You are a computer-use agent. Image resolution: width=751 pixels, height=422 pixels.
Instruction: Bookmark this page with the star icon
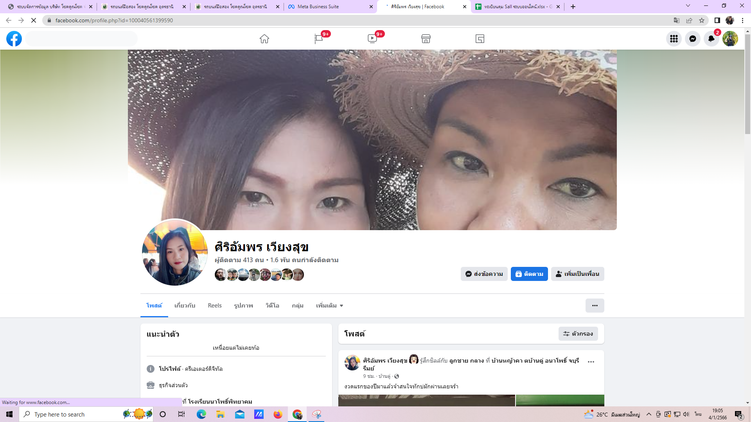click(702, 20)
